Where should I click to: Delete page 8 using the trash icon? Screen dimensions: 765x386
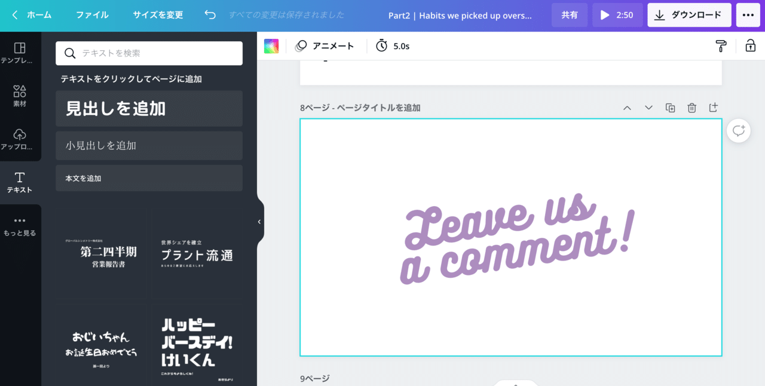click(691, 108)
